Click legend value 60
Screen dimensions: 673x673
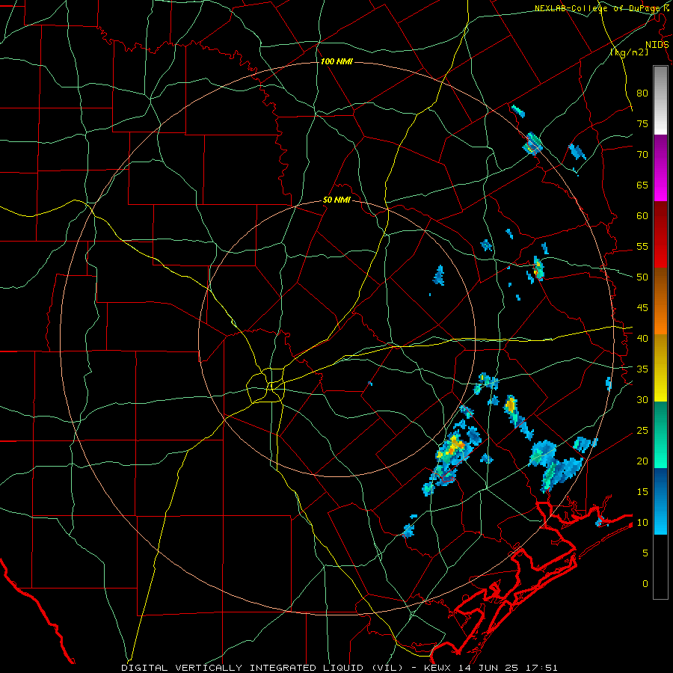coord(642,216)
